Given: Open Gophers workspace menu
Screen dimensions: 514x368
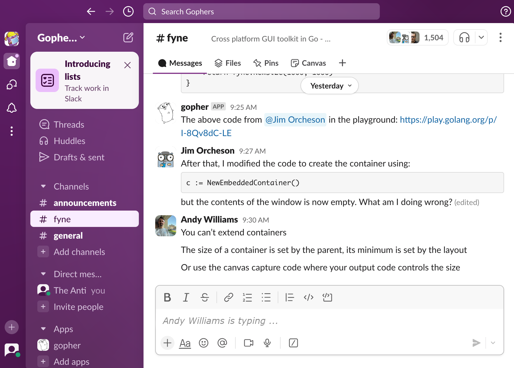Looking at the screenshot, I should tap(61, 38).
